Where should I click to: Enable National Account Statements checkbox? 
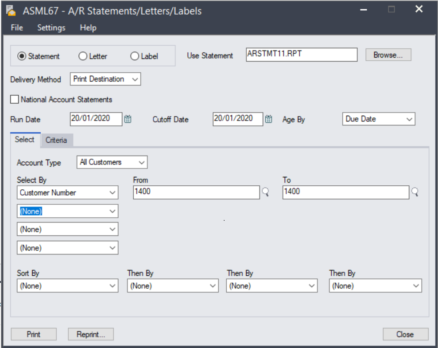point(15,100)
